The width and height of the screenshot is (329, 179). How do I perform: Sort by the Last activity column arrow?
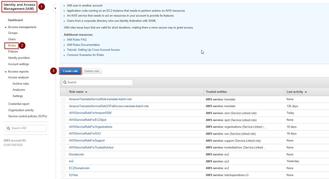click(x=306, y=92)
